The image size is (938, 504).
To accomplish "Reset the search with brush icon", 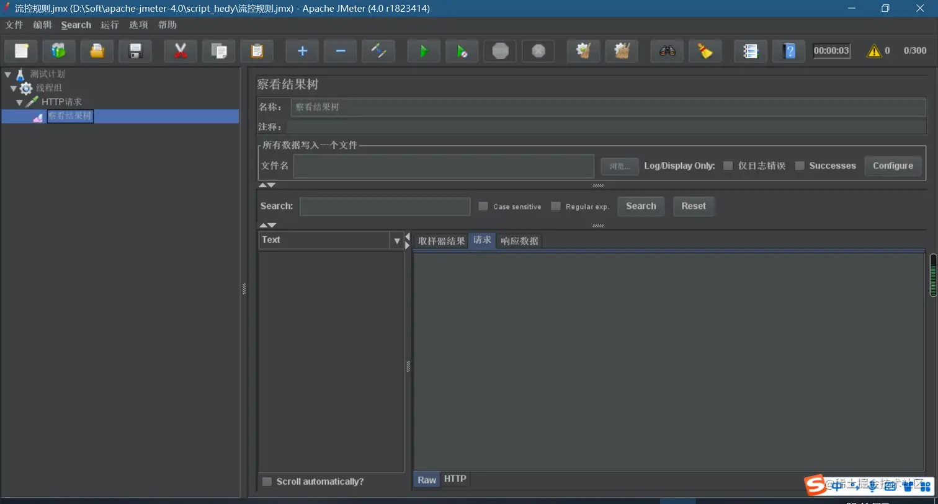I will pos(705,51).
